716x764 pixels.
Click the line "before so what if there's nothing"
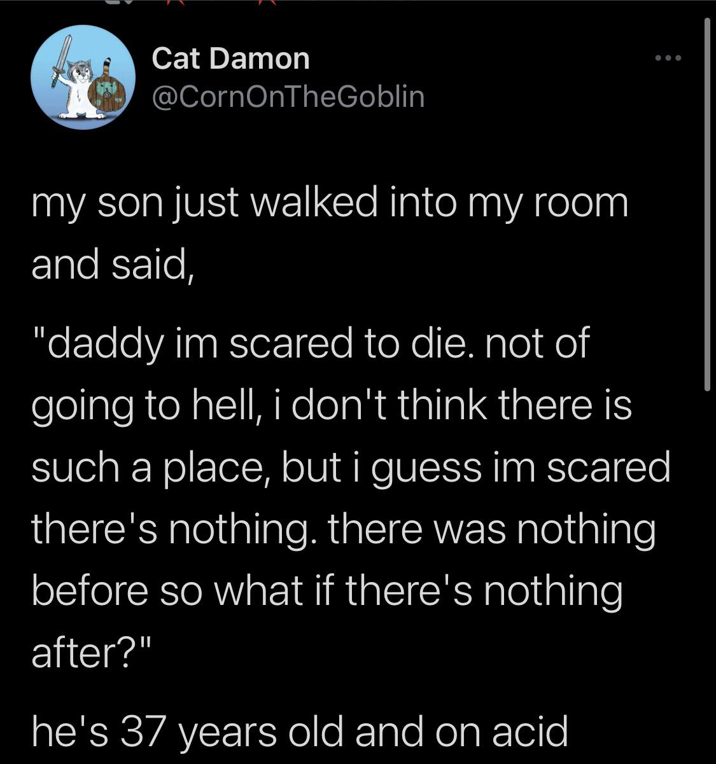pos(326,590)
